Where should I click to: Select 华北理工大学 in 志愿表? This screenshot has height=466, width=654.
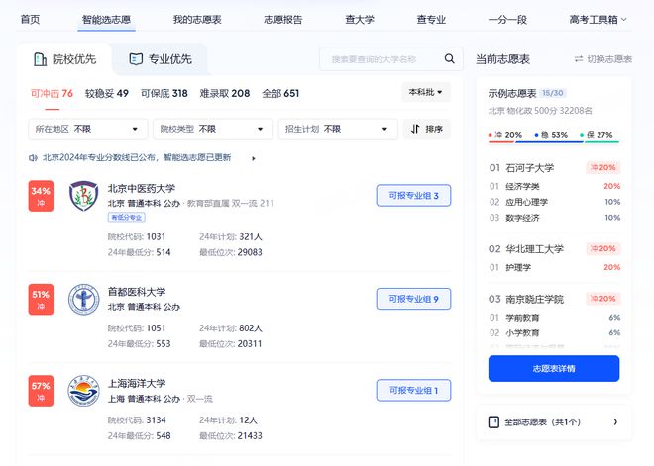tap(535, 249)
